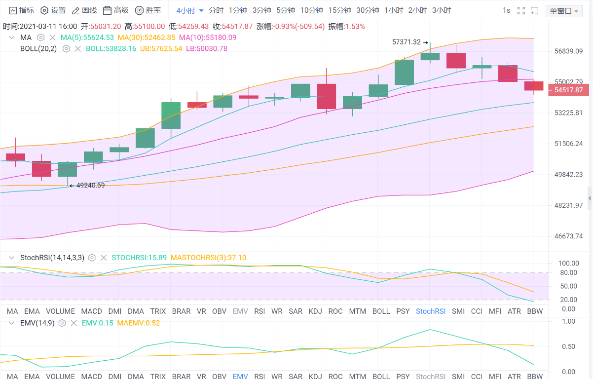
Task: Choose VR in the StochRSI panel's indicator row
Action: point(201,311)
